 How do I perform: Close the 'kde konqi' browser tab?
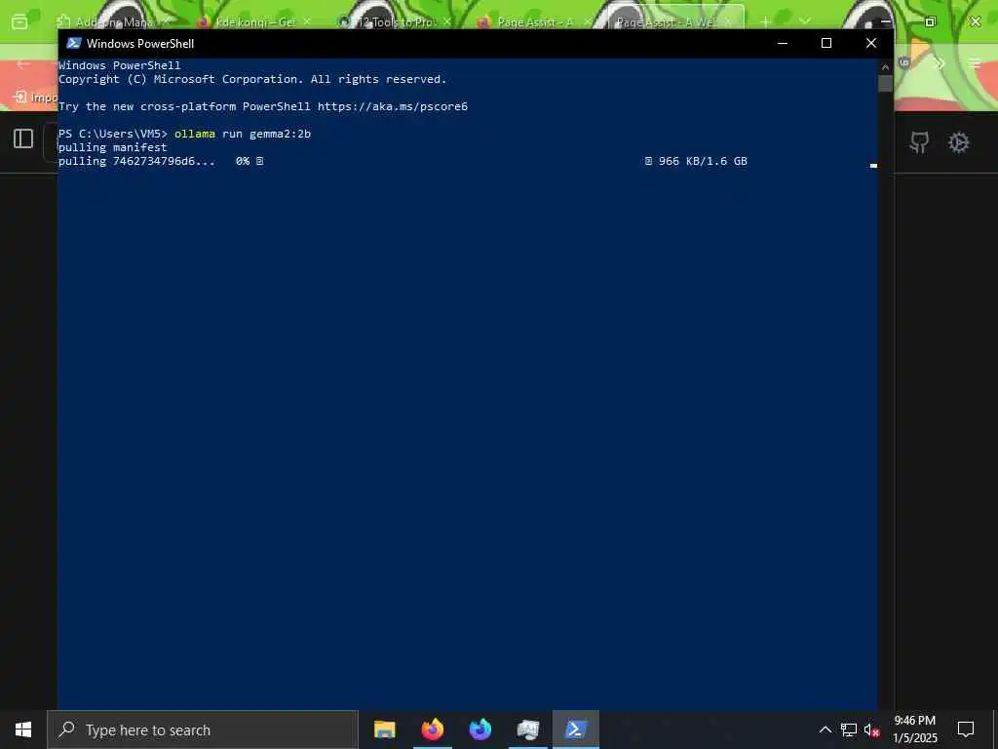(x=307, y=21)
